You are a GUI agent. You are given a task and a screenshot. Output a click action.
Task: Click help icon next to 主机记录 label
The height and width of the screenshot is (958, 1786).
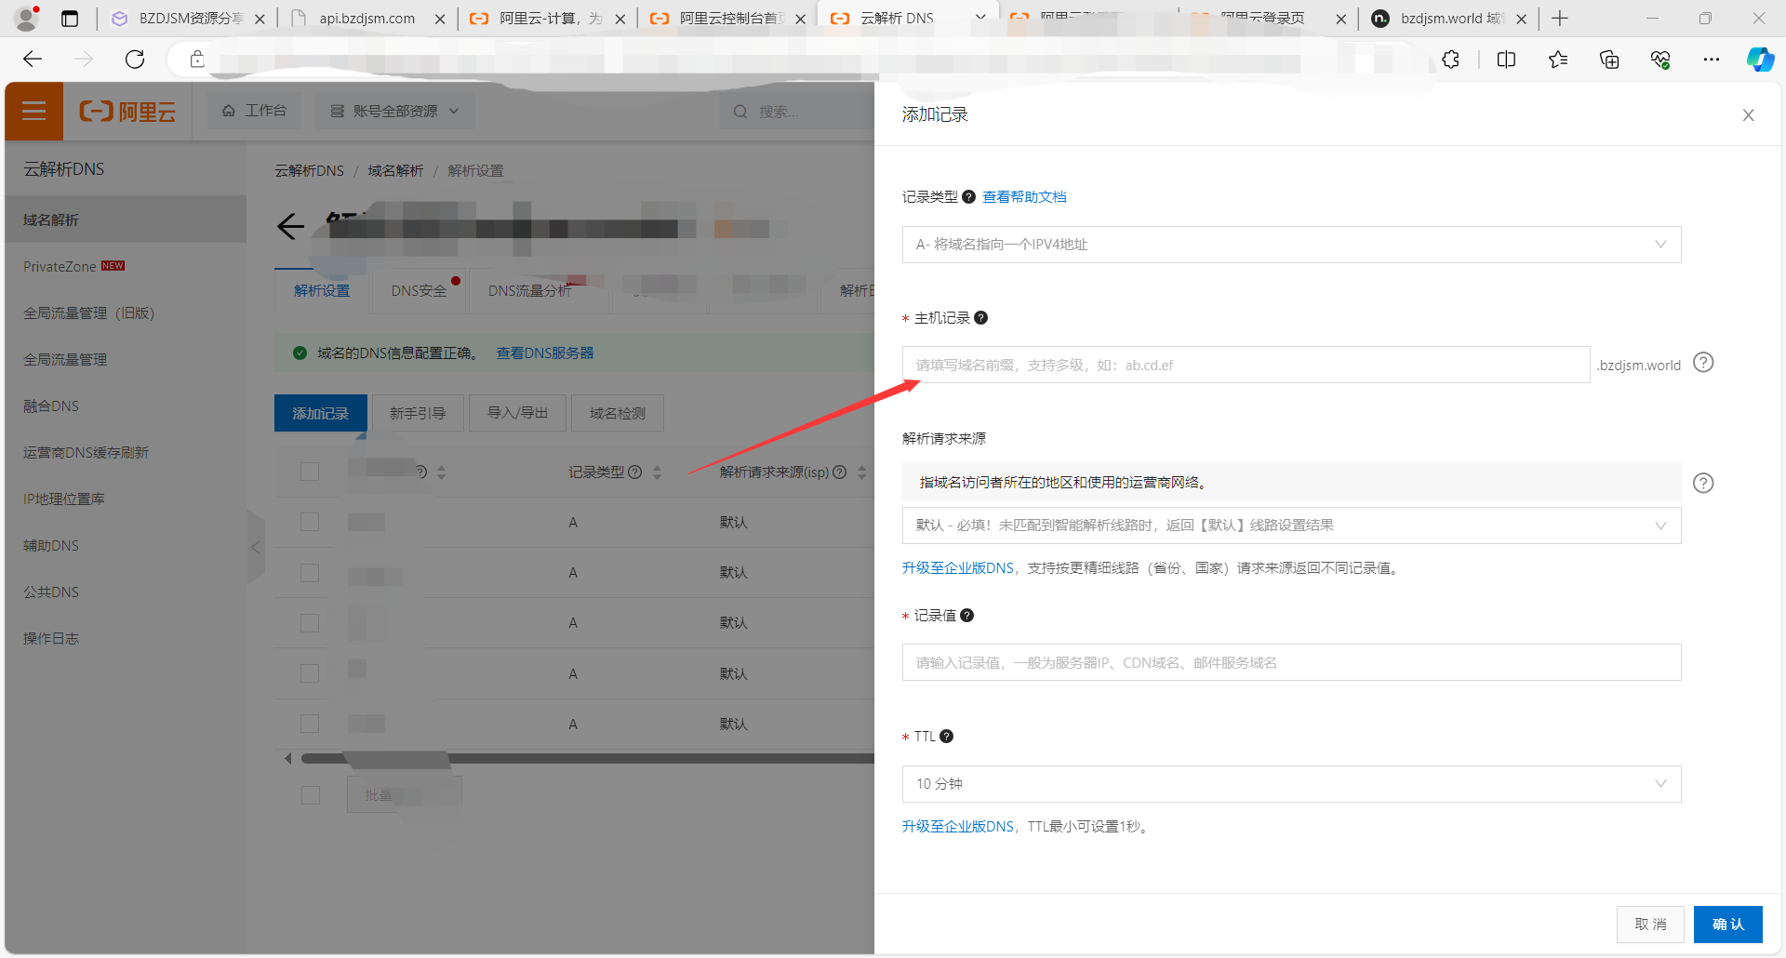[980, 318]
